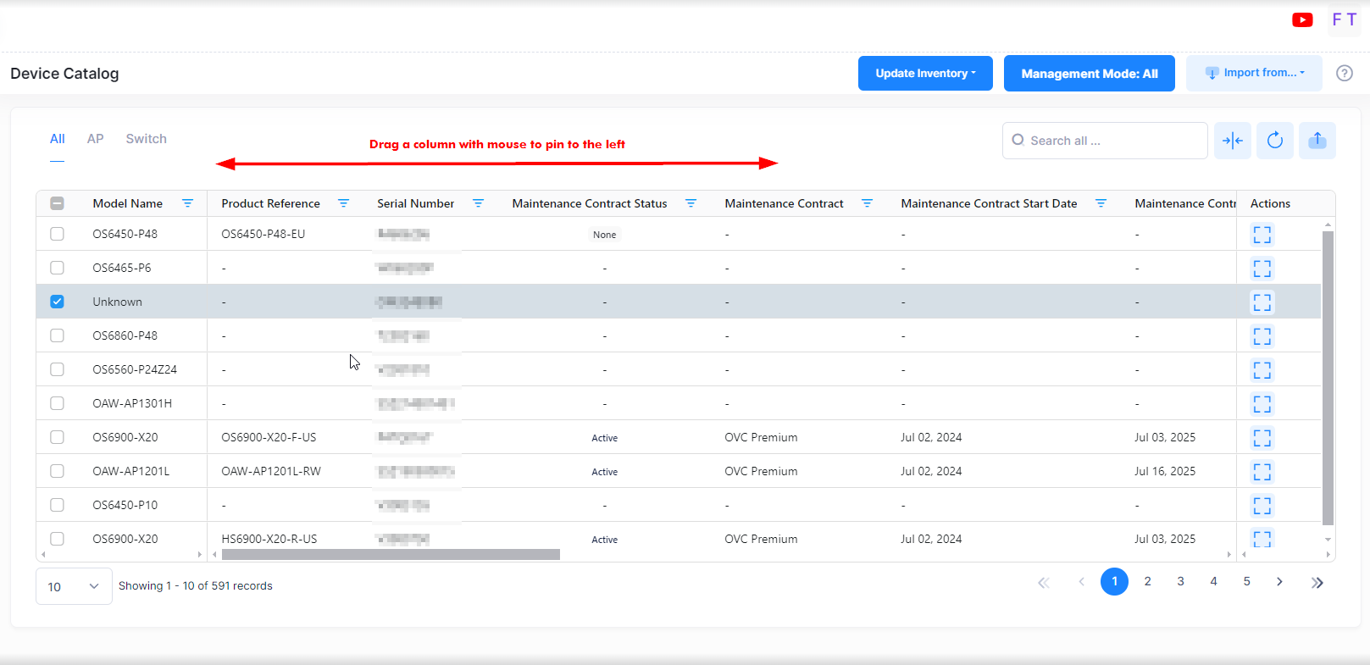1370x665 pixels.
Task: Uncheck the Unknown device row checkbox
Action: point(57,302)
